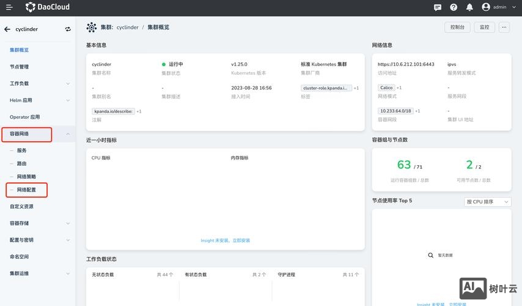Expand the 配置与密钥 sidebar chevron
The height and width of the screenshot is (306, 522).
click(x=68, y=240)
